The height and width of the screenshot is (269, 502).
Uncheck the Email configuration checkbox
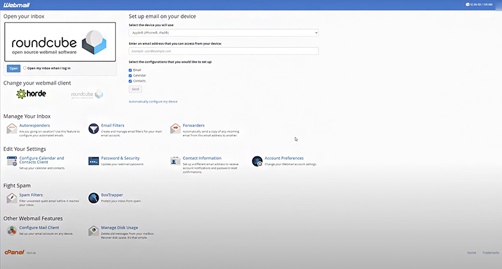tap(130, 70)
